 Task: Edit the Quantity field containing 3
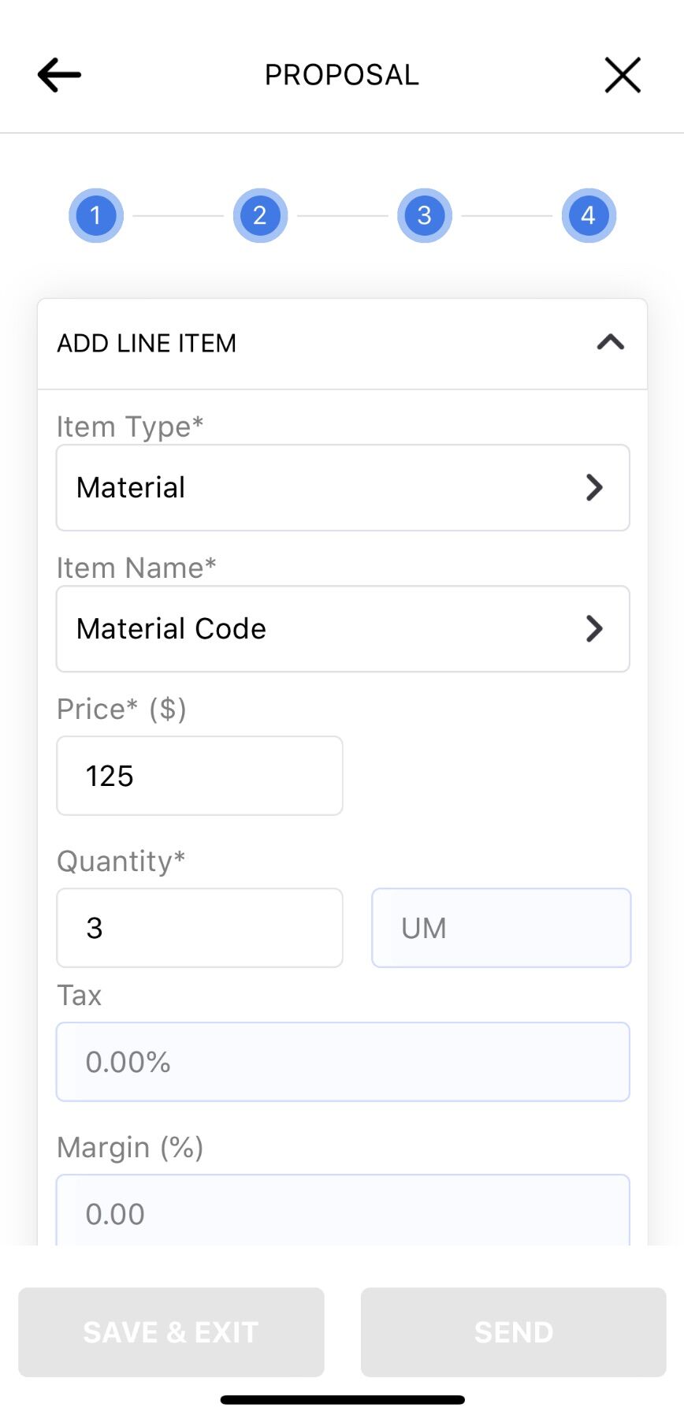199,928
